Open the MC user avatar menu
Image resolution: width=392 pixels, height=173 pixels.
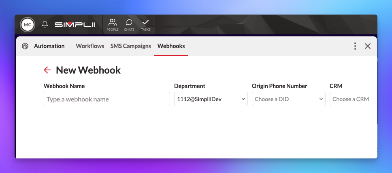click(x=28, y=25)
